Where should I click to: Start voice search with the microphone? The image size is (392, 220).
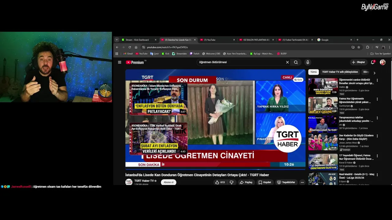click(308, 62)
